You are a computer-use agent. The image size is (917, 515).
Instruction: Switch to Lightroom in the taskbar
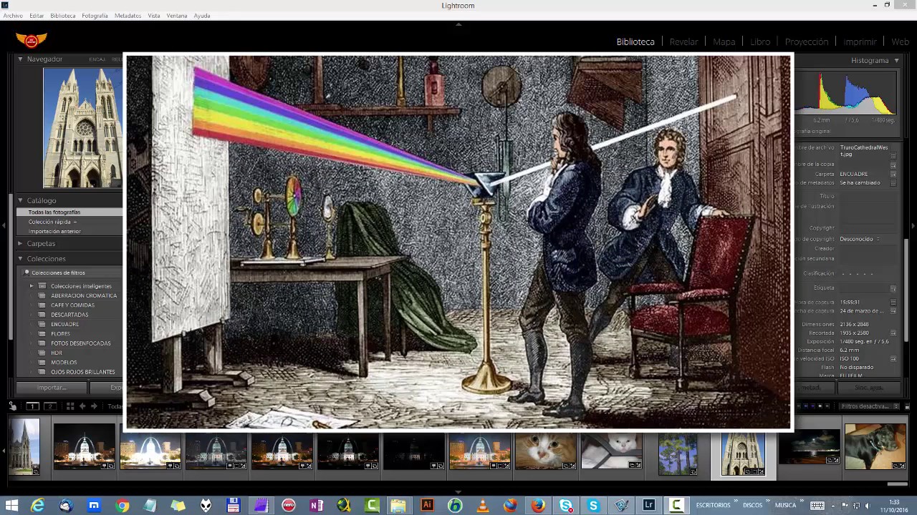(x=649, y=505)
